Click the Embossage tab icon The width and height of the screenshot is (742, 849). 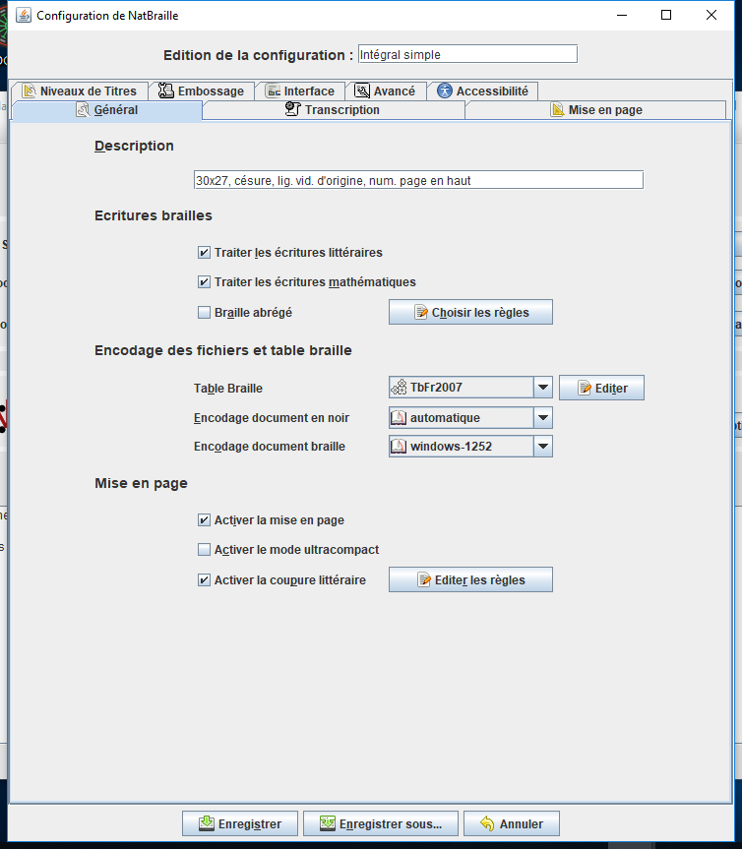165,91
